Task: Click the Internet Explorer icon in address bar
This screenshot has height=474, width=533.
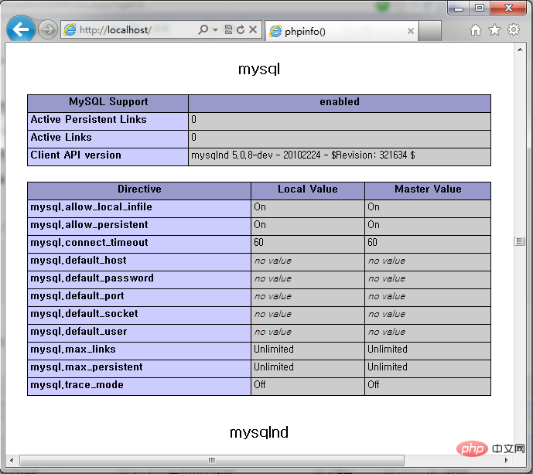Action: 70,30
